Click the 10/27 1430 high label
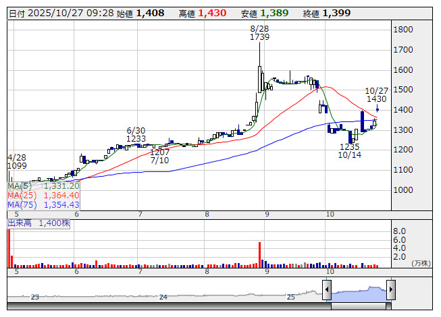This screenshot has width=441, height=317. (377, 94)
